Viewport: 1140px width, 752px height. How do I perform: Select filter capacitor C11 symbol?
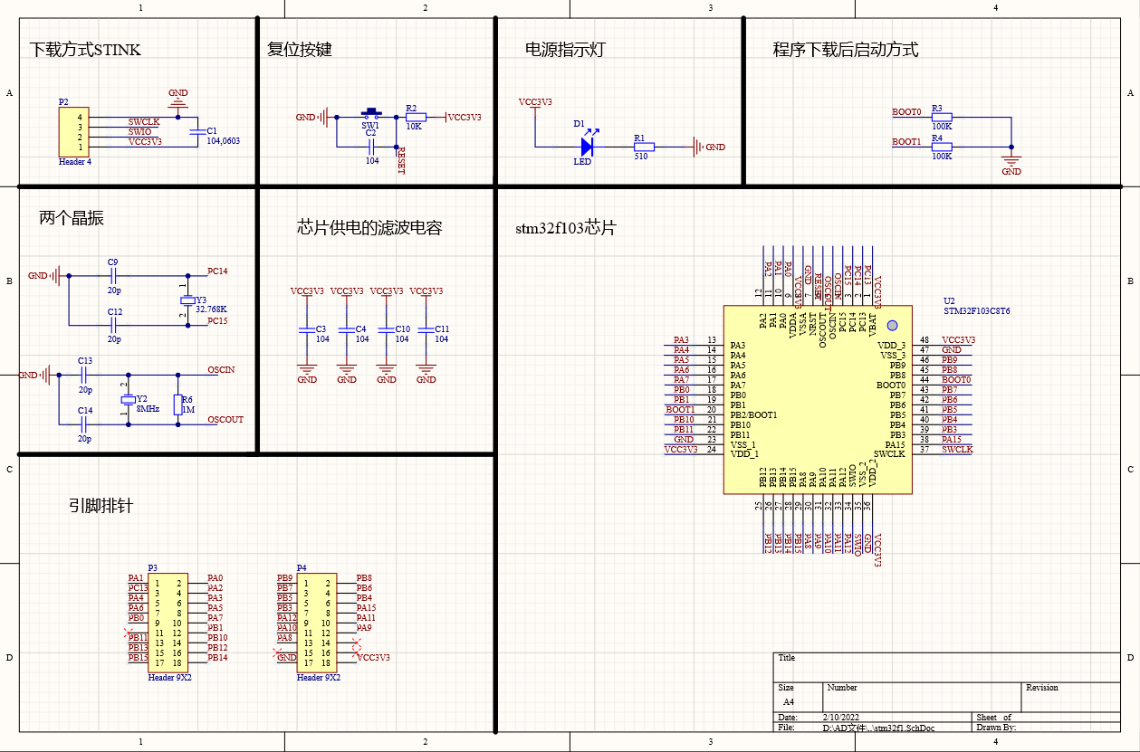[426, 329]
